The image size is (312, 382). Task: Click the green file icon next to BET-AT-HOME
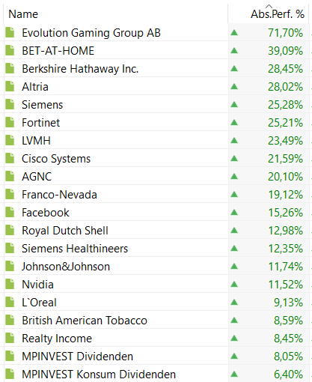tap(10, 50)
